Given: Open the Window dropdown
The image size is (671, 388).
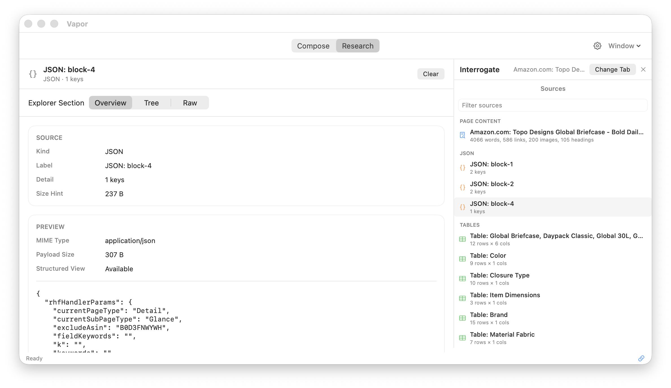Looking at the screenshot, I should coord(624,46).
